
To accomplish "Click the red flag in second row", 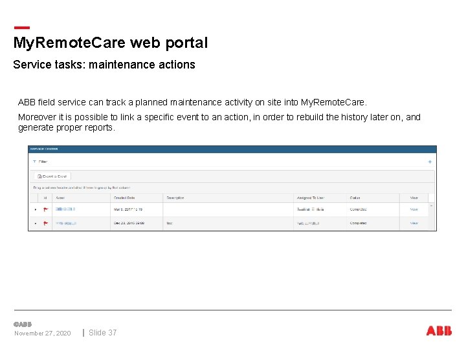I will pyautogui.click(x=45, y=223).
